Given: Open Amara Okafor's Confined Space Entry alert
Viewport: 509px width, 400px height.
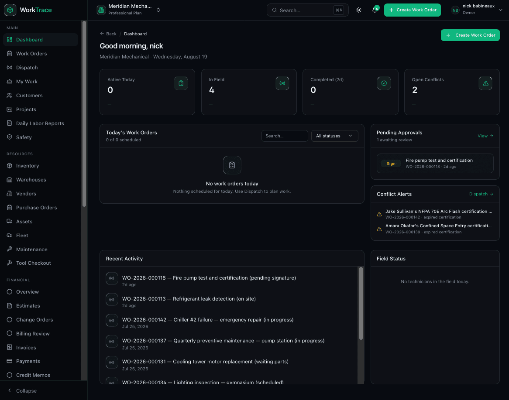Looking at the screenshot, I should click(435, 229).
